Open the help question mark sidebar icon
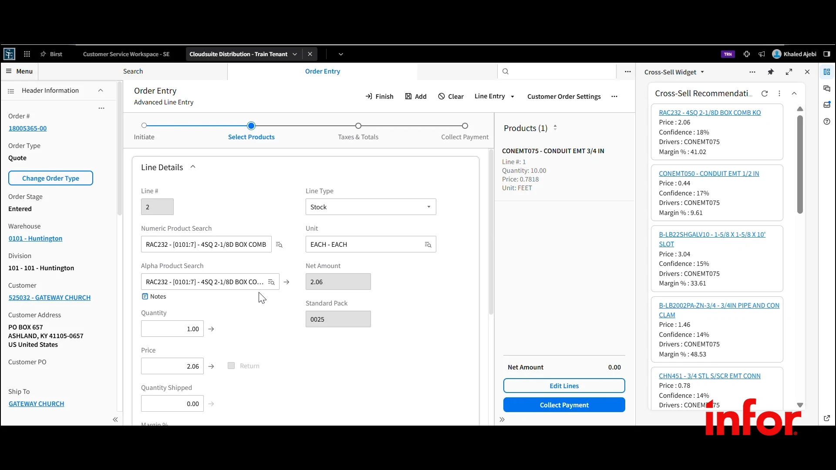Image resolution: width=836 pixels, height=470 pixels. tap(827, 121)
